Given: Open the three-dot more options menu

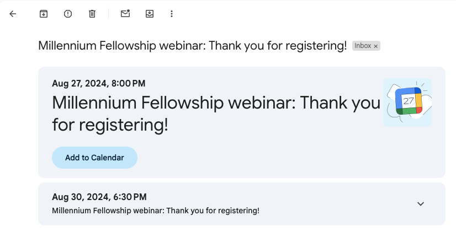Looking at the screenshot, I should 172,14.
